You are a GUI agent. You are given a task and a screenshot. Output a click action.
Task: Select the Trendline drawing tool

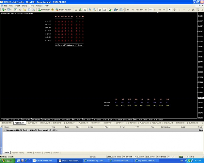189,10
